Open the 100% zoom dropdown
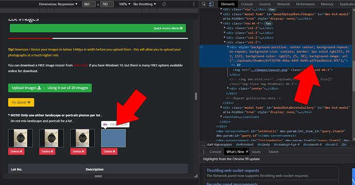 point(125,4)
